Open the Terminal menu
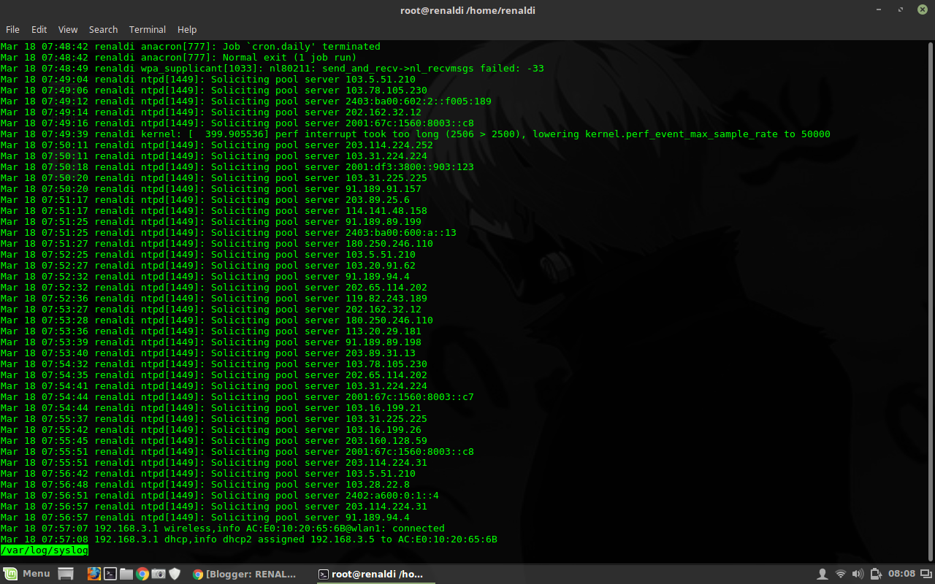Screen dimensions: 935x584 148,29
